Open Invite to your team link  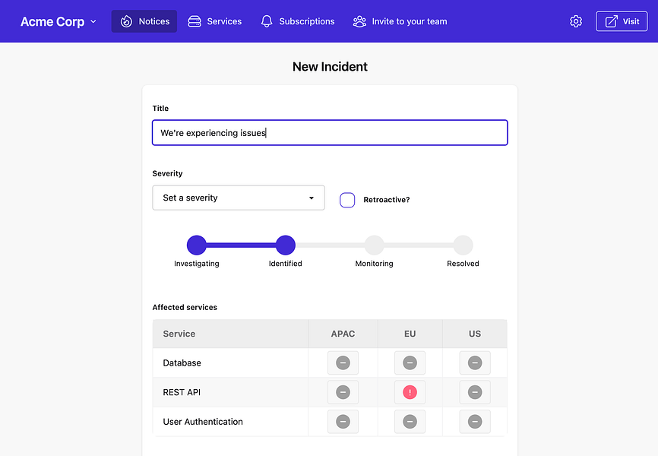tap(400, 21)
